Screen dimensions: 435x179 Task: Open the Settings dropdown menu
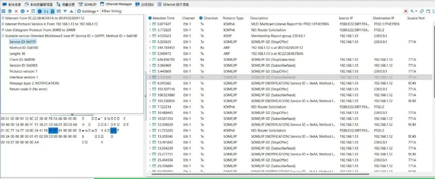pyautogui.click(x=88, y=11)
